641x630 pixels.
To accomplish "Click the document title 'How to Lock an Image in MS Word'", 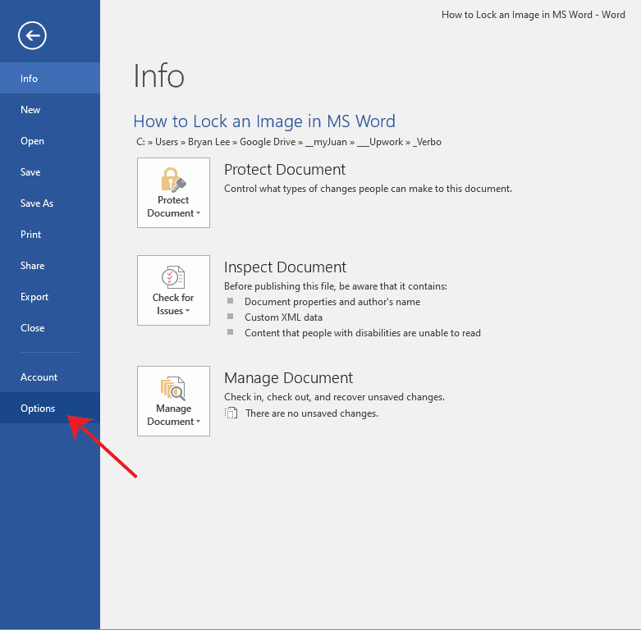I will click(x=264, y=121).
